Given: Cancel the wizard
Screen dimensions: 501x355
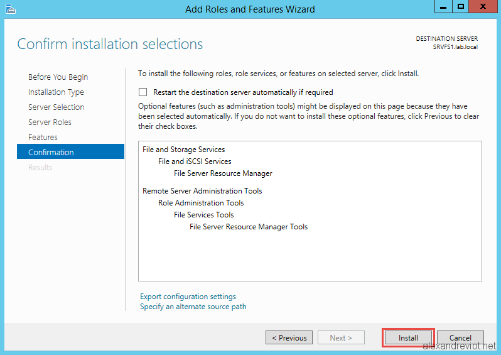Looking at the screenshot, I should (x=460, y=338).
